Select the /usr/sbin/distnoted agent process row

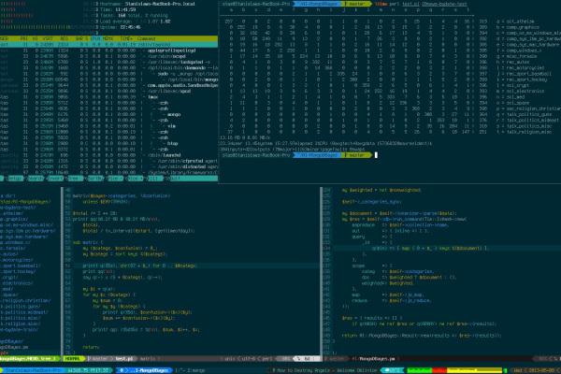(x=108, y=166)
